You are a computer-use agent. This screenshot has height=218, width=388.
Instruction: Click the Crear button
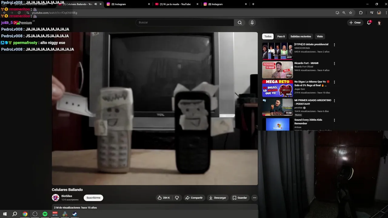(x=355, y=22)
